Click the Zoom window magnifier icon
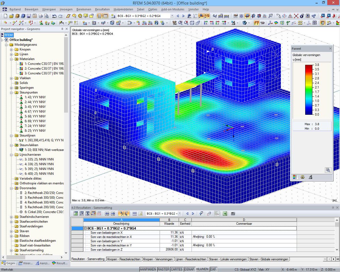340x272 pixels. point(180,23)
